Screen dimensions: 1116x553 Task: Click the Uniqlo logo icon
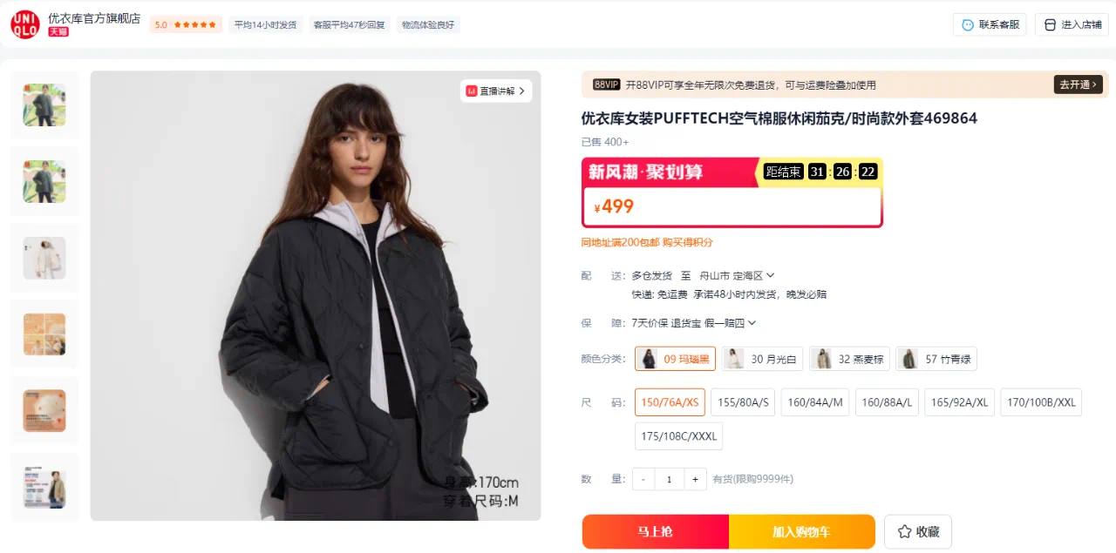(25, 24)
